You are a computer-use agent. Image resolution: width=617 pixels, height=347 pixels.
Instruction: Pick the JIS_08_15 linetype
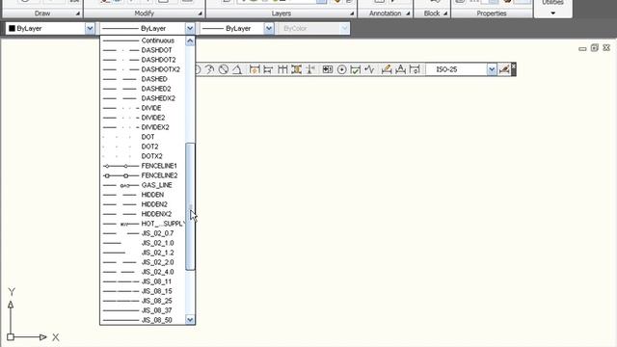tap(143, 291)
